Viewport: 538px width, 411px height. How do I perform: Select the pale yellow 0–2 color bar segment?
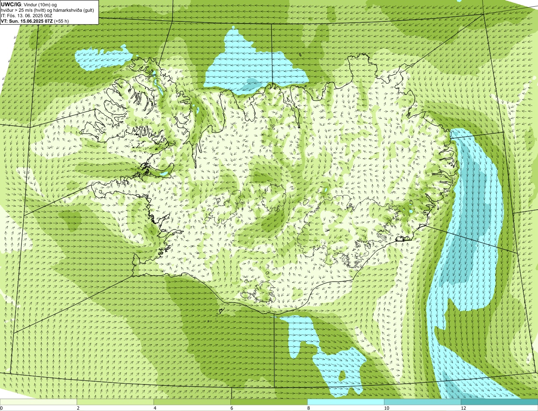pos(39,402)
